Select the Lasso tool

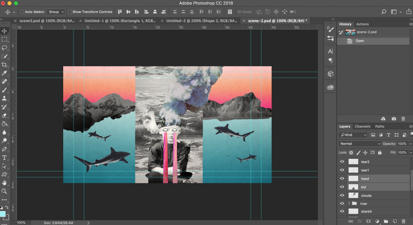tap(4, 48)
